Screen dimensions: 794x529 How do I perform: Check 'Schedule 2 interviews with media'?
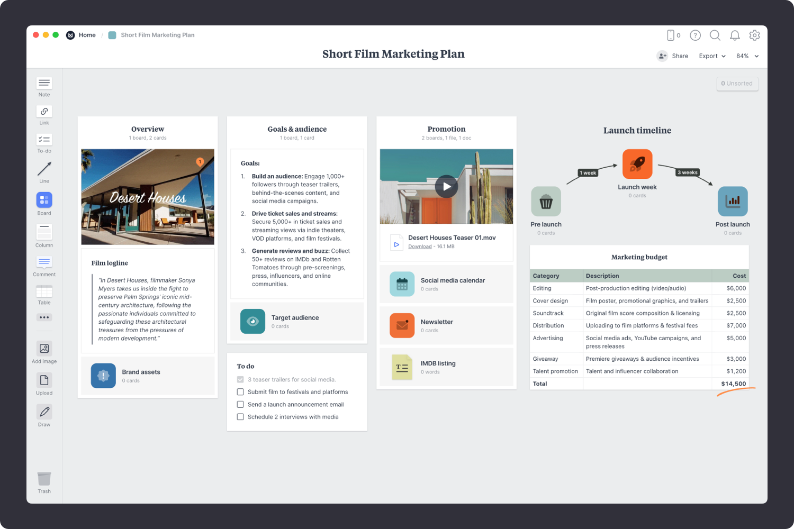tap(240, 417)
